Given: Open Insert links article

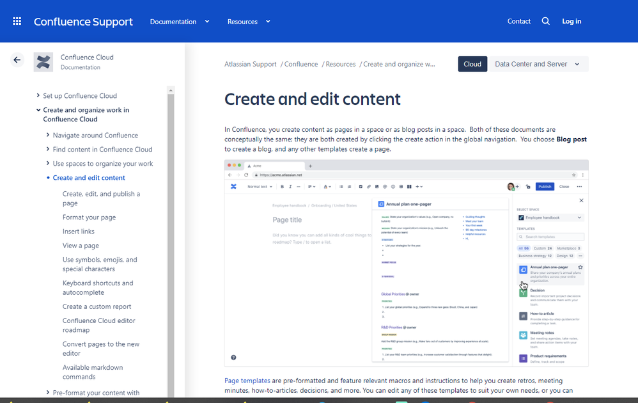Looking at the screenshot, I should 79,232.
